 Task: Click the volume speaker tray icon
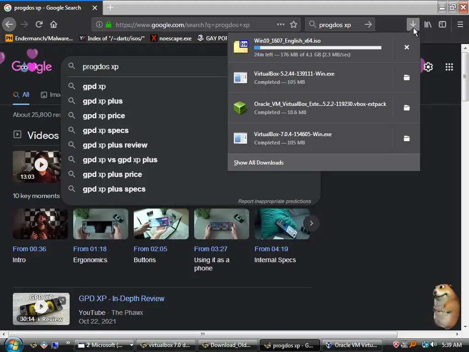[x=434, y=345]
